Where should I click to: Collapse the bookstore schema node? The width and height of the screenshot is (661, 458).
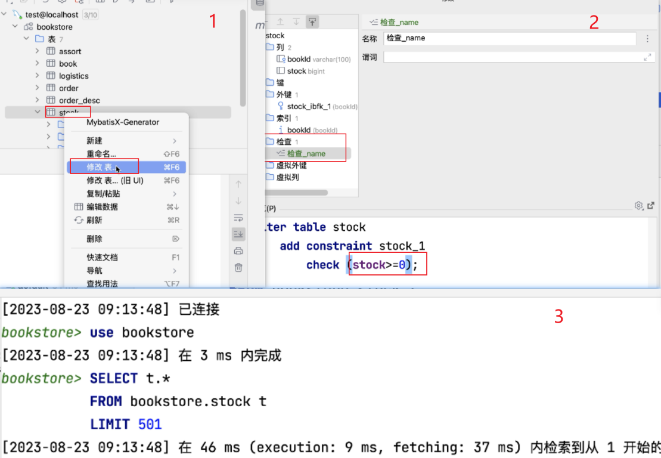(x=15, y=26)
